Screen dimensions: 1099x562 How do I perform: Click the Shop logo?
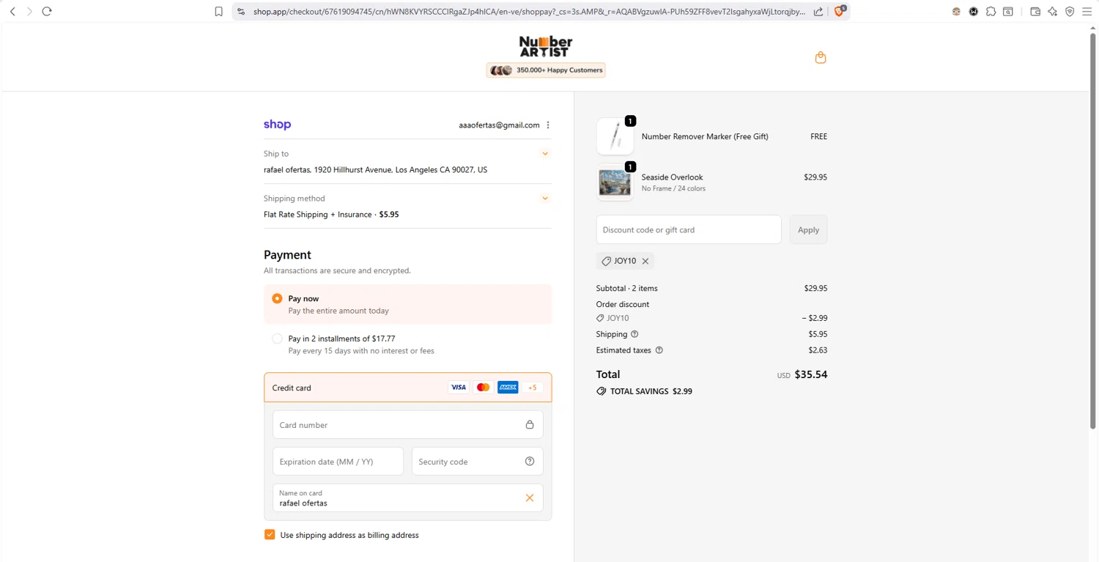277,125
